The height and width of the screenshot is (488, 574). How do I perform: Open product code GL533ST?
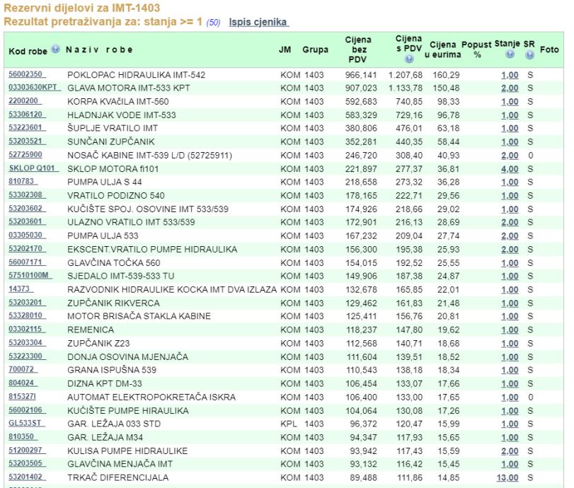click(x=25, y=424)
